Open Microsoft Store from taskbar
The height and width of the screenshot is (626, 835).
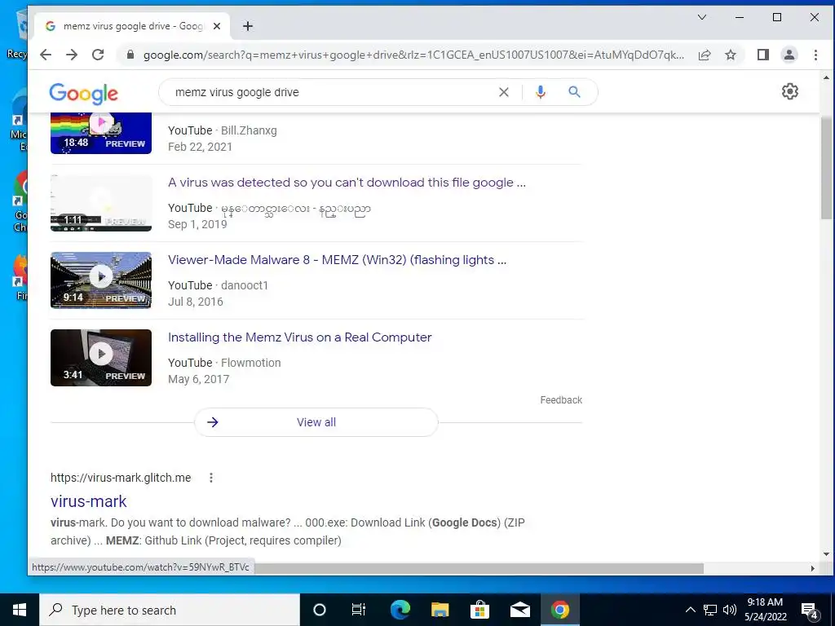pos(479,610)
